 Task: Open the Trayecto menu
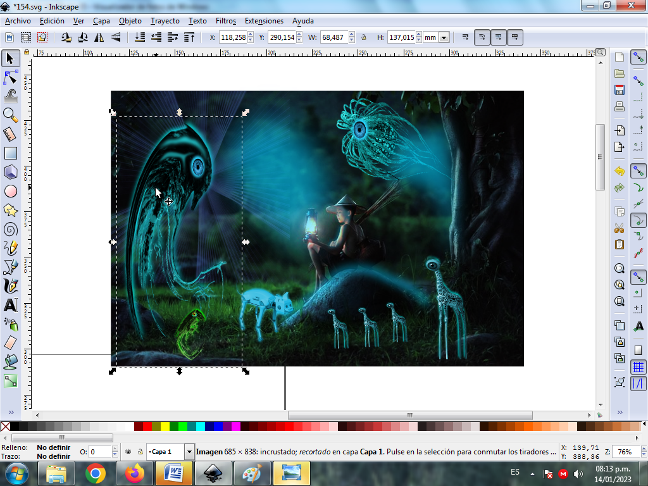pos(165,21)
